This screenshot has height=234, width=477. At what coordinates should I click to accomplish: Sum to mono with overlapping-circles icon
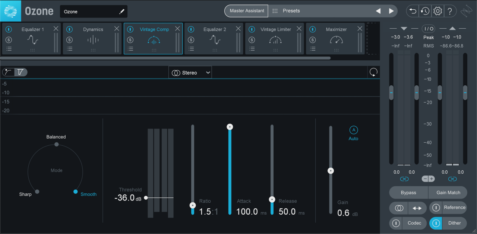[x=399, y=208]
